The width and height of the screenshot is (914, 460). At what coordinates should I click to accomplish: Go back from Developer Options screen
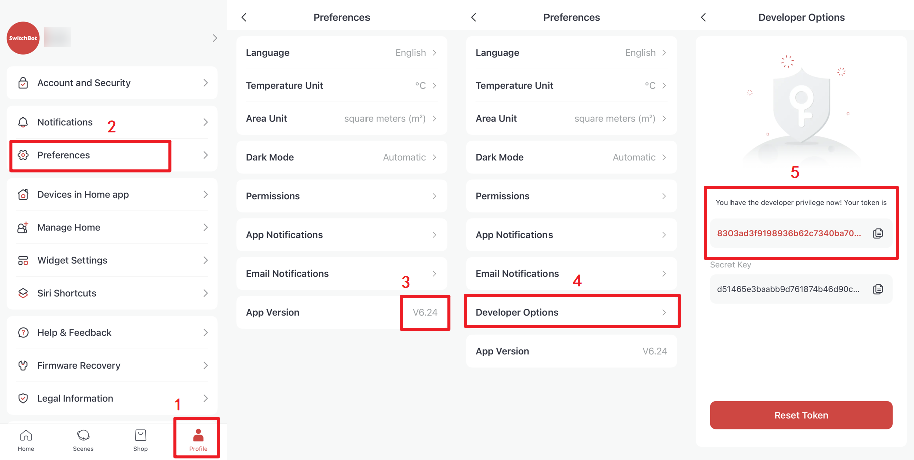704,17
